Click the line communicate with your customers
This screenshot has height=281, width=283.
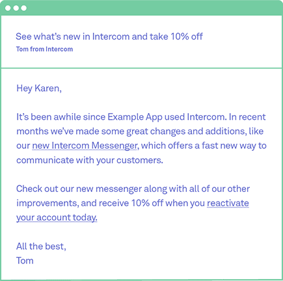90,160
